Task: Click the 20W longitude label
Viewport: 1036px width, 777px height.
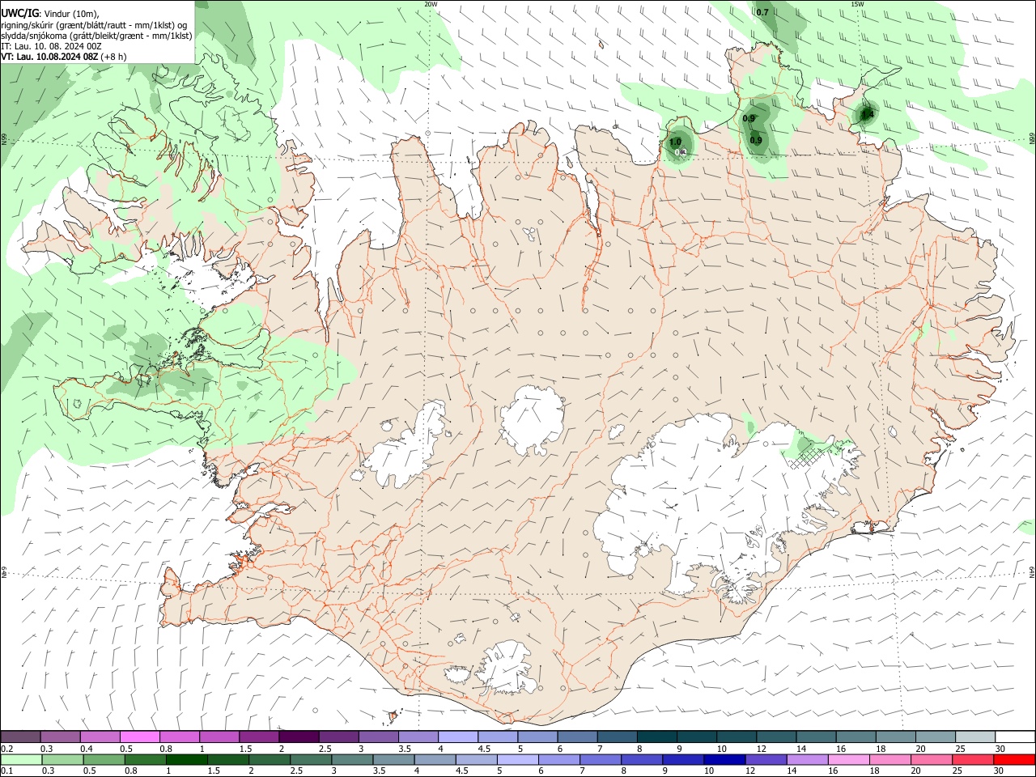Action: 431,4
